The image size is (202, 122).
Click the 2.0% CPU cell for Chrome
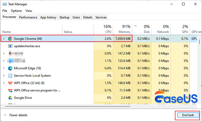click(x=108, y=39)
